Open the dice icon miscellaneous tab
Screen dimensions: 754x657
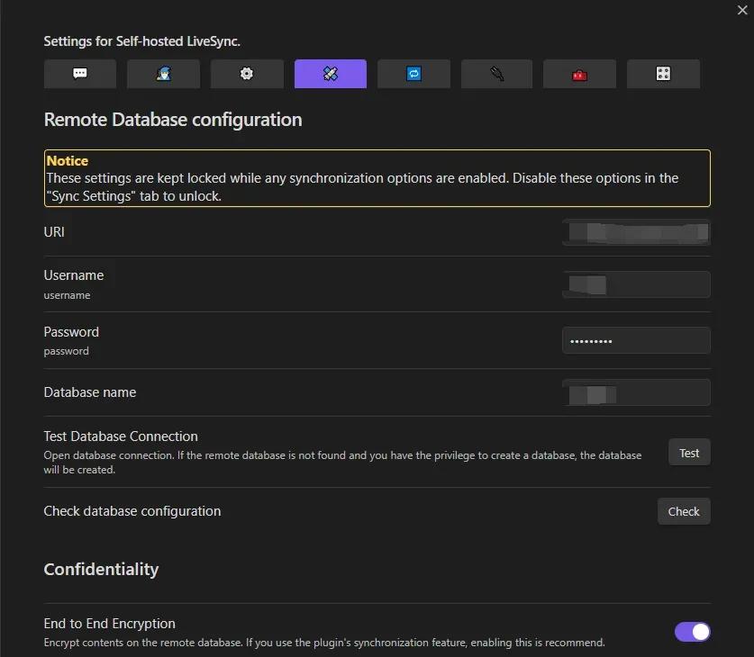click(663, 74)
